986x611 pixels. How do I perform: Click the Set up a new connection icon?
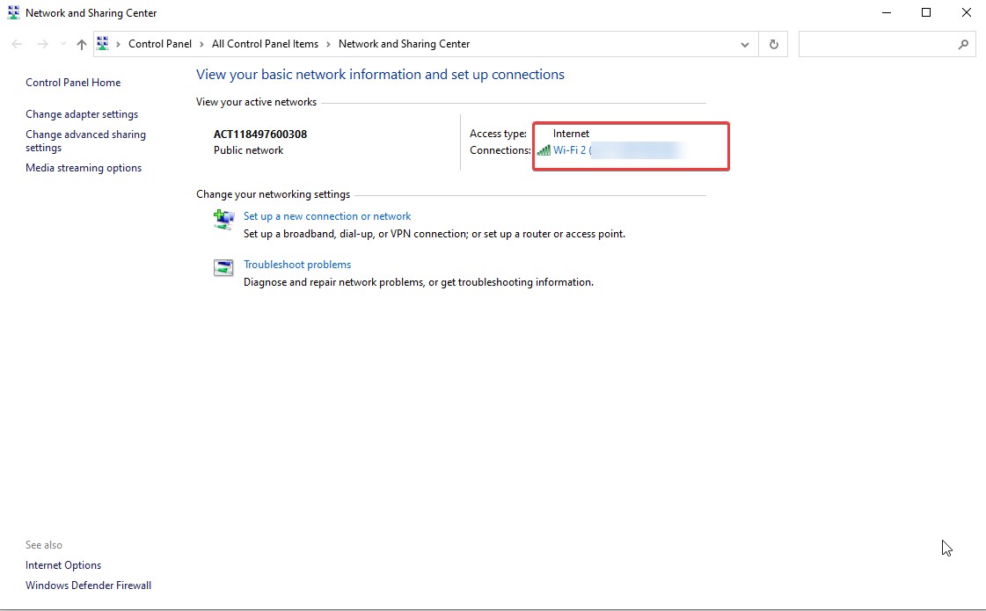(223, 220)
